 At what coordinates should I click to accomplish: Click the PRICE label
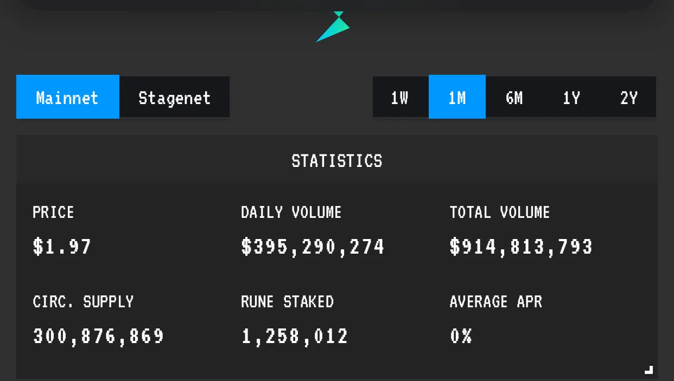click(x=53, y=212)
